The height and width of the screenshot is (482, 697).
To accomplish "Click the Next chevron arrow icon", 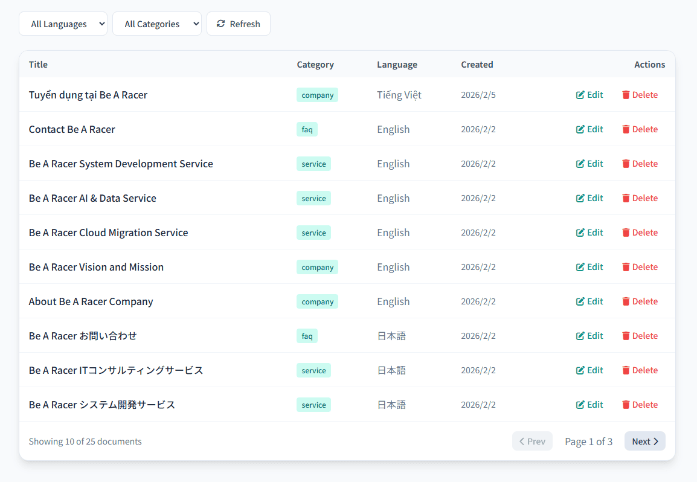I will click(x=656, y=442).
